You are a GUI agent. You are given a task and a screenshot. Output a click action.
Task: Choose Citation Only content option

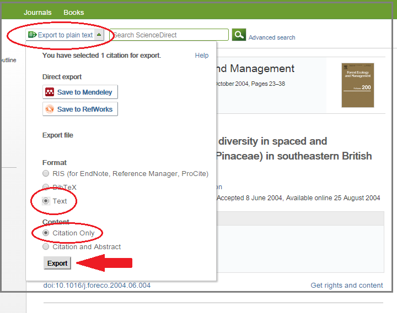(x=46, y=233)
